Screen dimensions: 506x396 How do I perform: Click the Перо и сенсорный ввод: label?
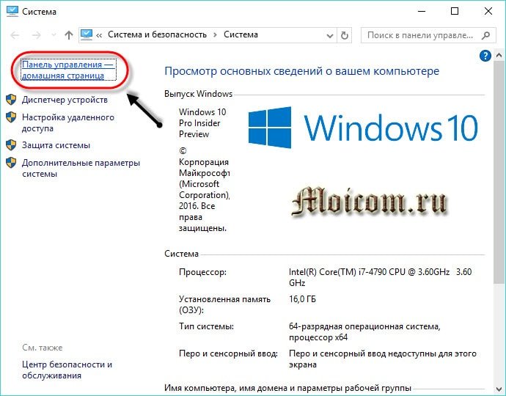pos(228,353)
